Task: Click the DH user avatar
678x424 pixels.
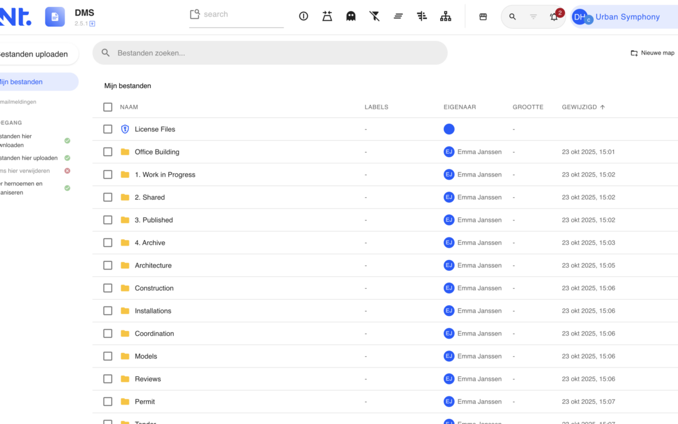Action: pyautogui.click(x=579, y=17)
